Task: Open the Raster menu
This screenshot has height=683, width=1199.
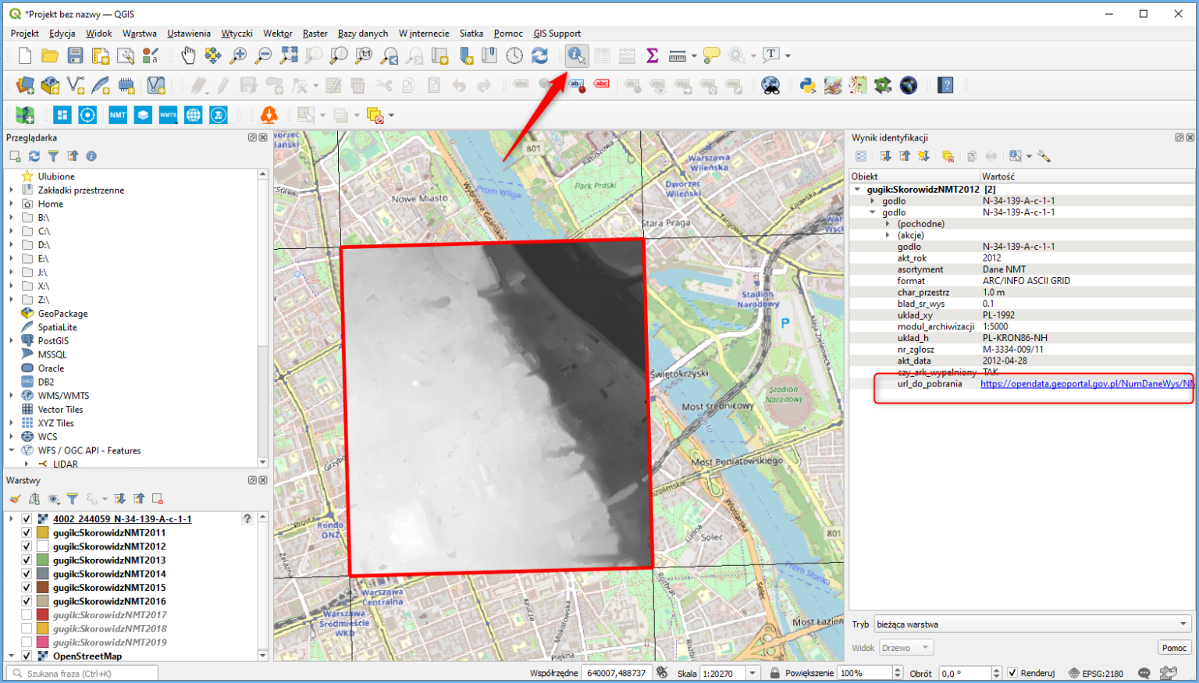Action: pos(315,33)
